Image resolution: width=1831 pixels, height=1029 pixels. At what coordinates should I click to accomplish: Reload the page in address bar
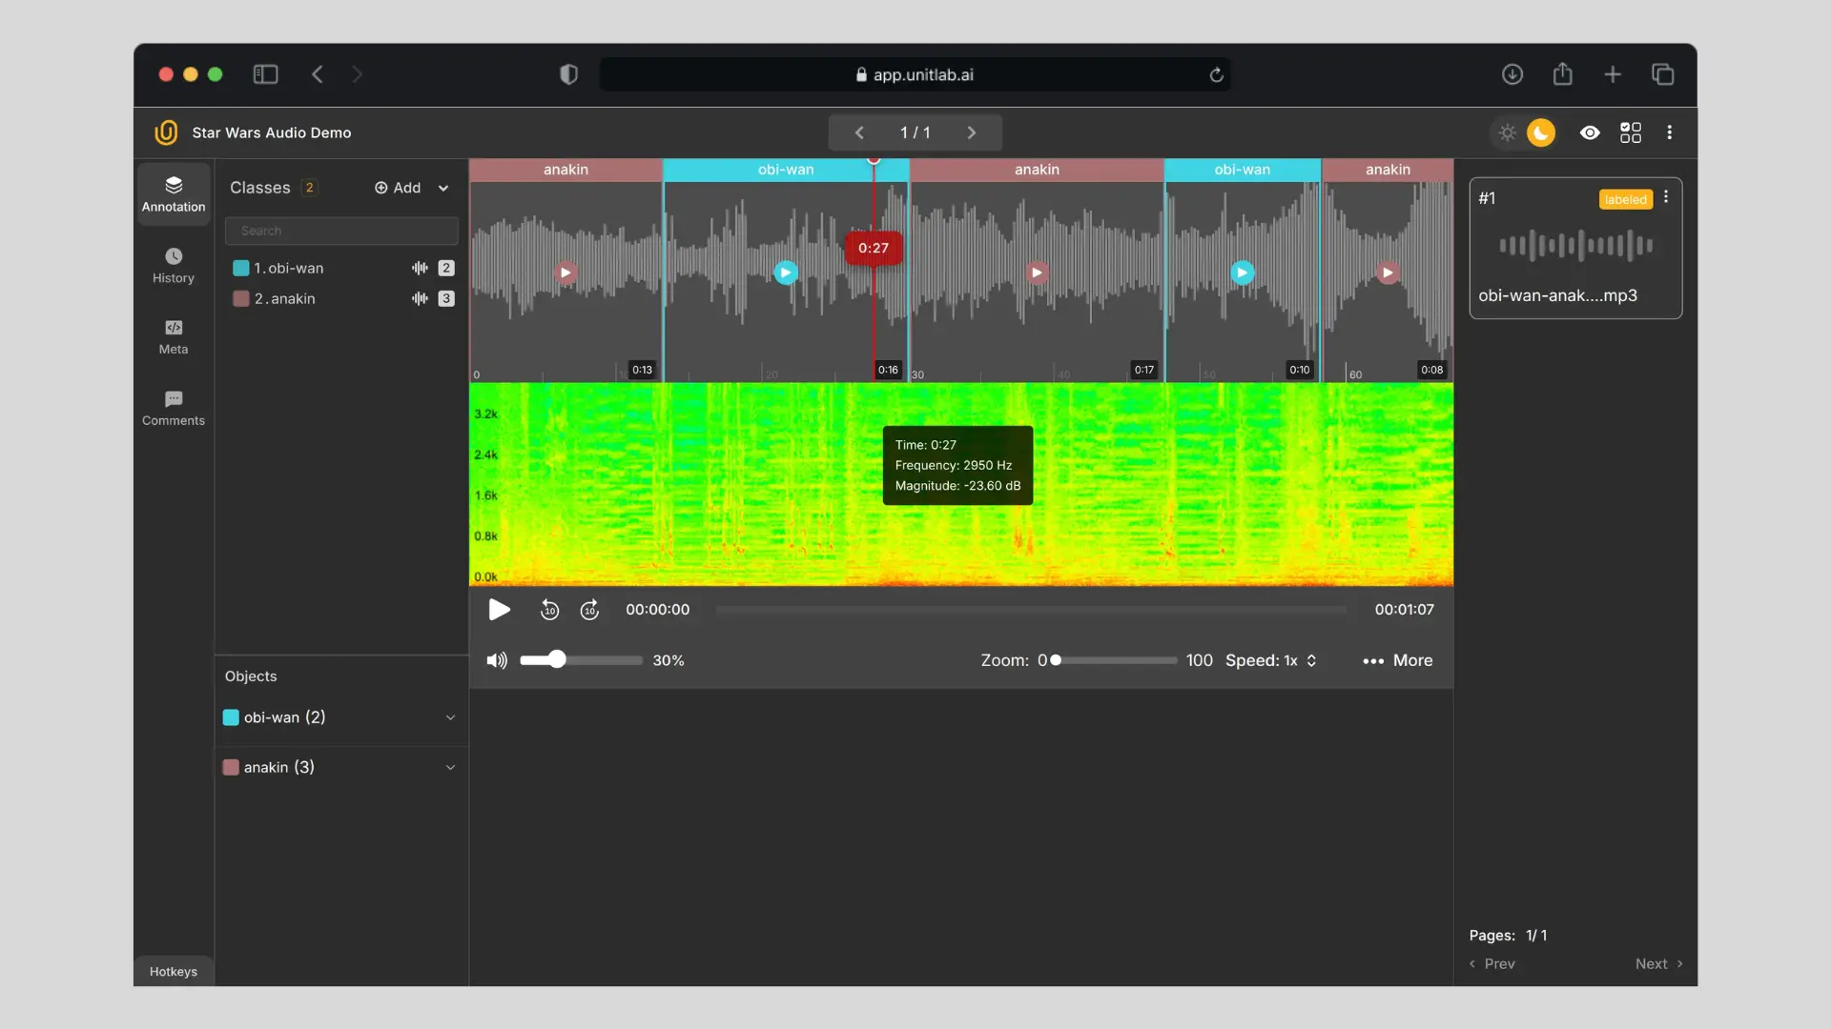pos(1216,75)
